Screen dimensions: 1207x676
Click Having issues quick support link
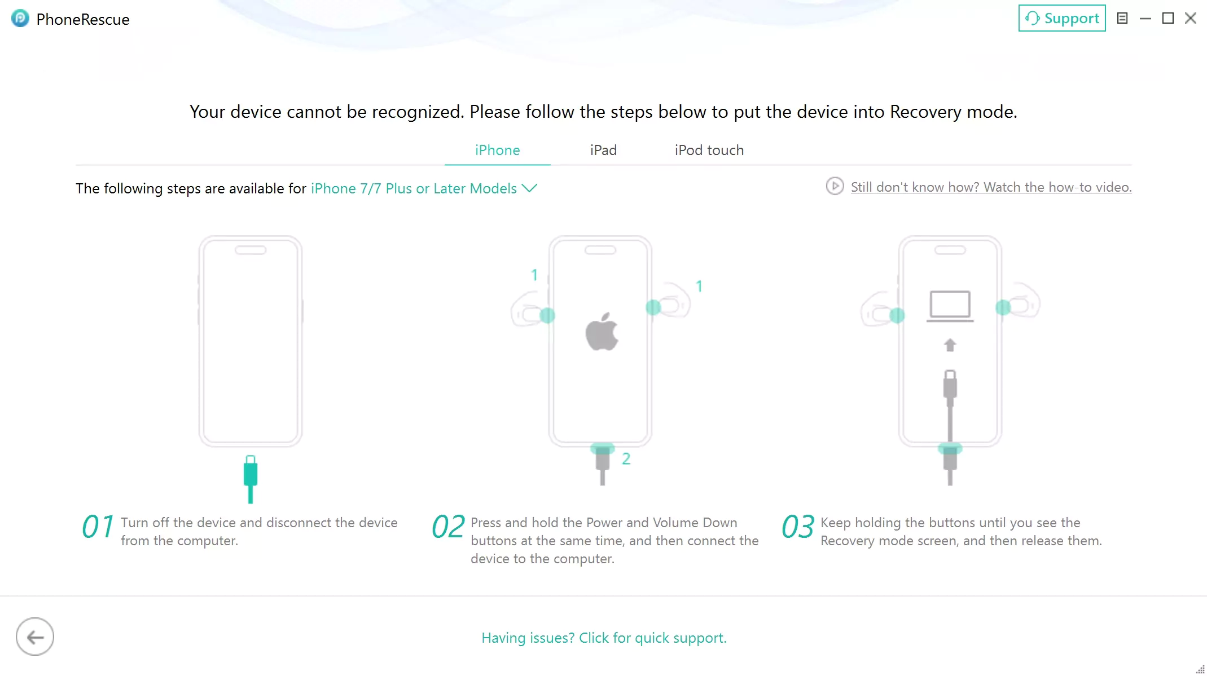604,638
